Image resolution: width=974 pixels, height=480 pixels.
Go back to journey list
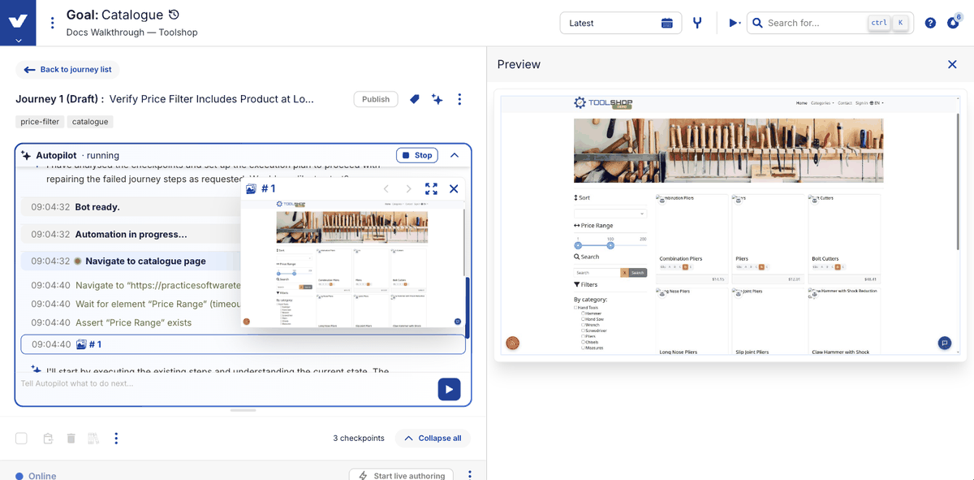[68, 70]
